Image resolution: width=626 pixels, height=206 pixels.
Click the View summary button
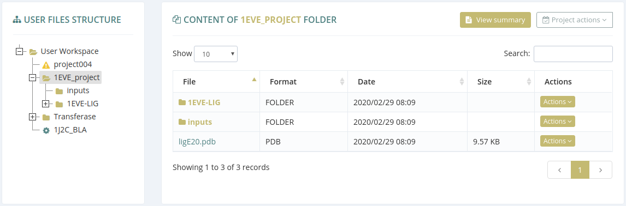click(x=495, y=20)
